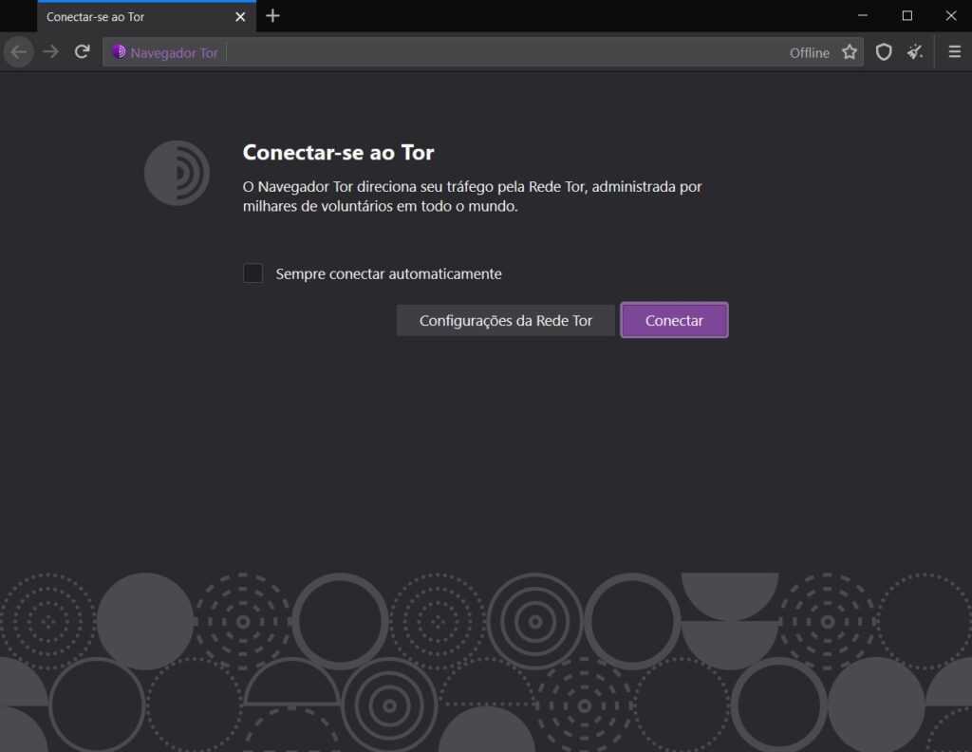Click the back navigation arrow
This screenshot has width=972, height=752.
click(x=18, y=51)
